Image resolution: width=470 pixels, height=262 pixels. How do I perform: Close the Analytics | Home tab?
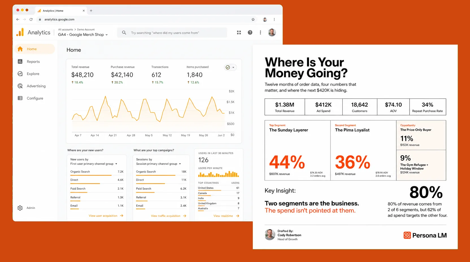point(84,11)
